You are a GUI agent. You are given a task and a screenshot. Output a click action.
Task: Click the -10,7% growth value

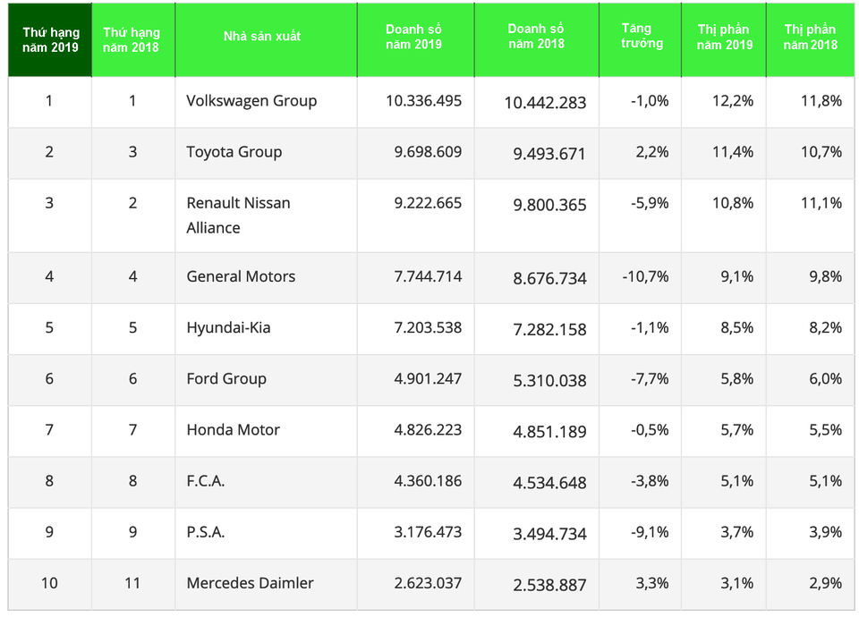[645, 276]
